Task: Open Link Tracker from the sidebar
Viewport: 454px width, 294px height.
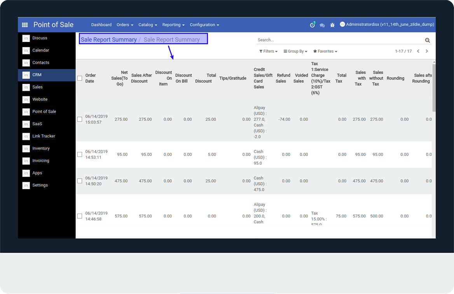Action: pyautogui.click(x=44, y=136)
